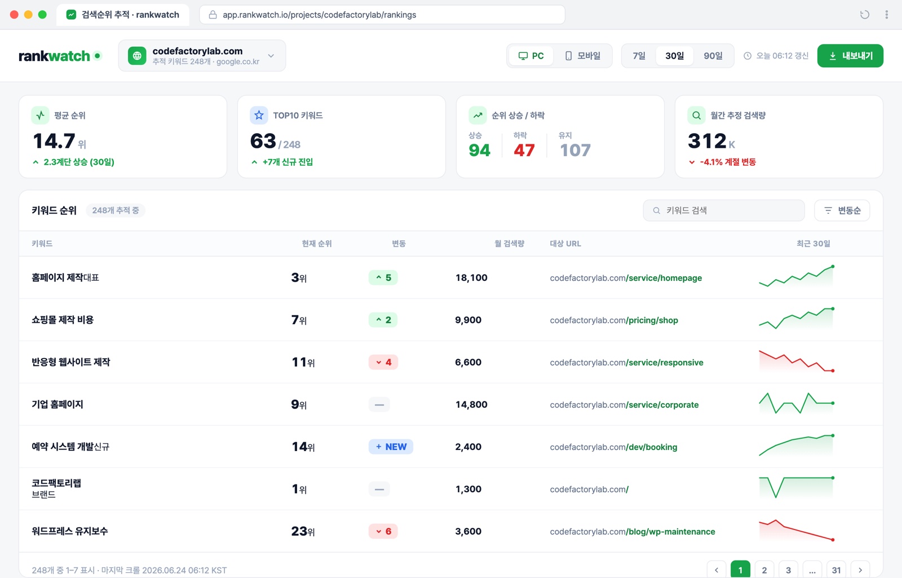Click the 순위 상승 / 하락 trend icon
This screenshot has height=578, width=902.
tap(477, 115)
